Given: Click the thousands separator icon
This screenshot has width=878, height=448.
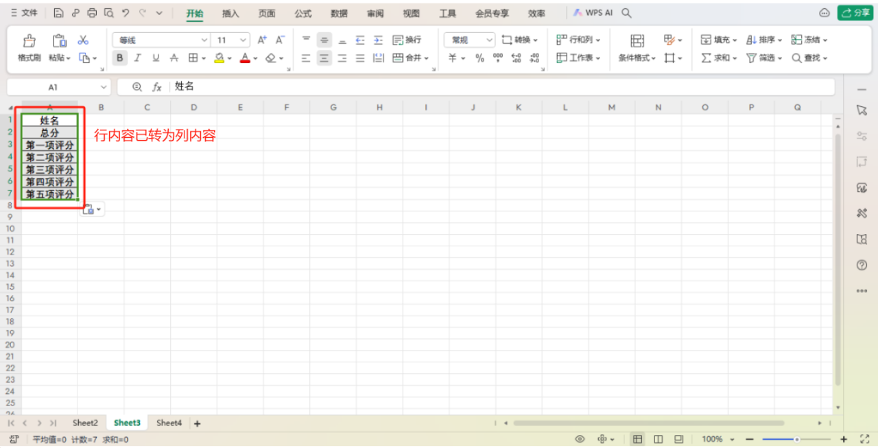Looking at the screenshot, I should coord(498,58).
